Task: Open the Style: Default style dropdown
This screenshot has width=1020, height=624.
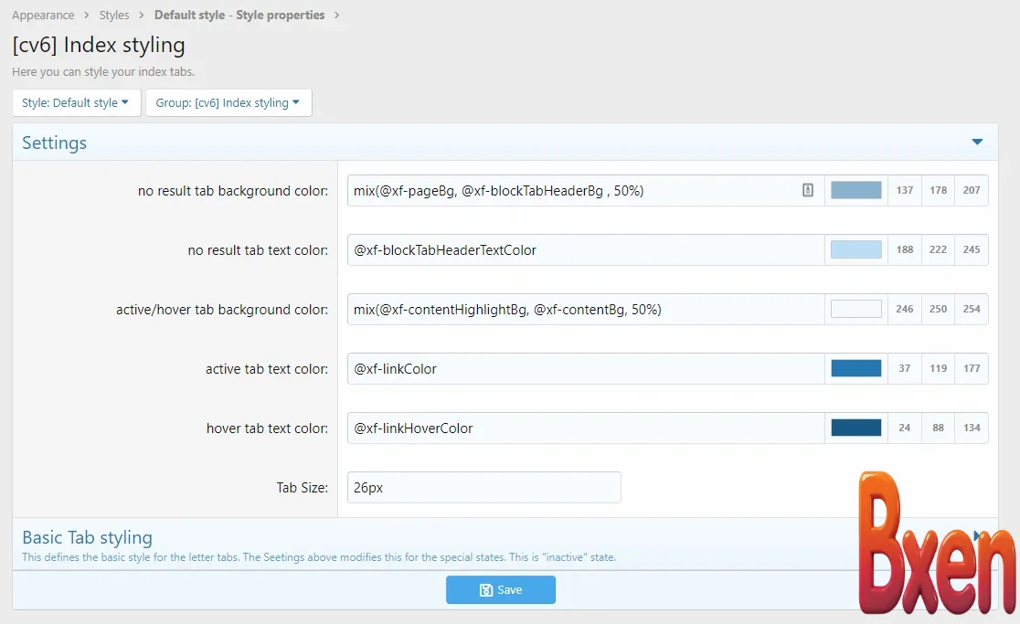Action: pyautogui.click(x=76, y=103)
